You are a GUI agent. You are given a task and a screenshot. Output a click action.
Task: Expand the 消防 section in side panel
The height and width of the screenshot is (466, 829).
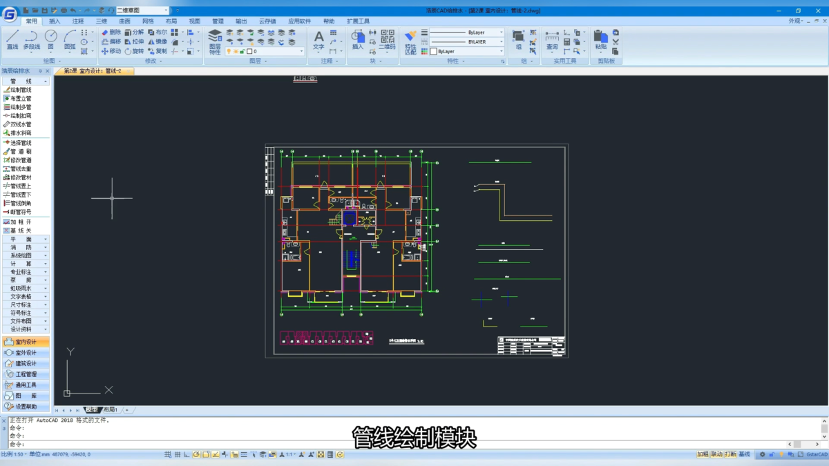26,247
